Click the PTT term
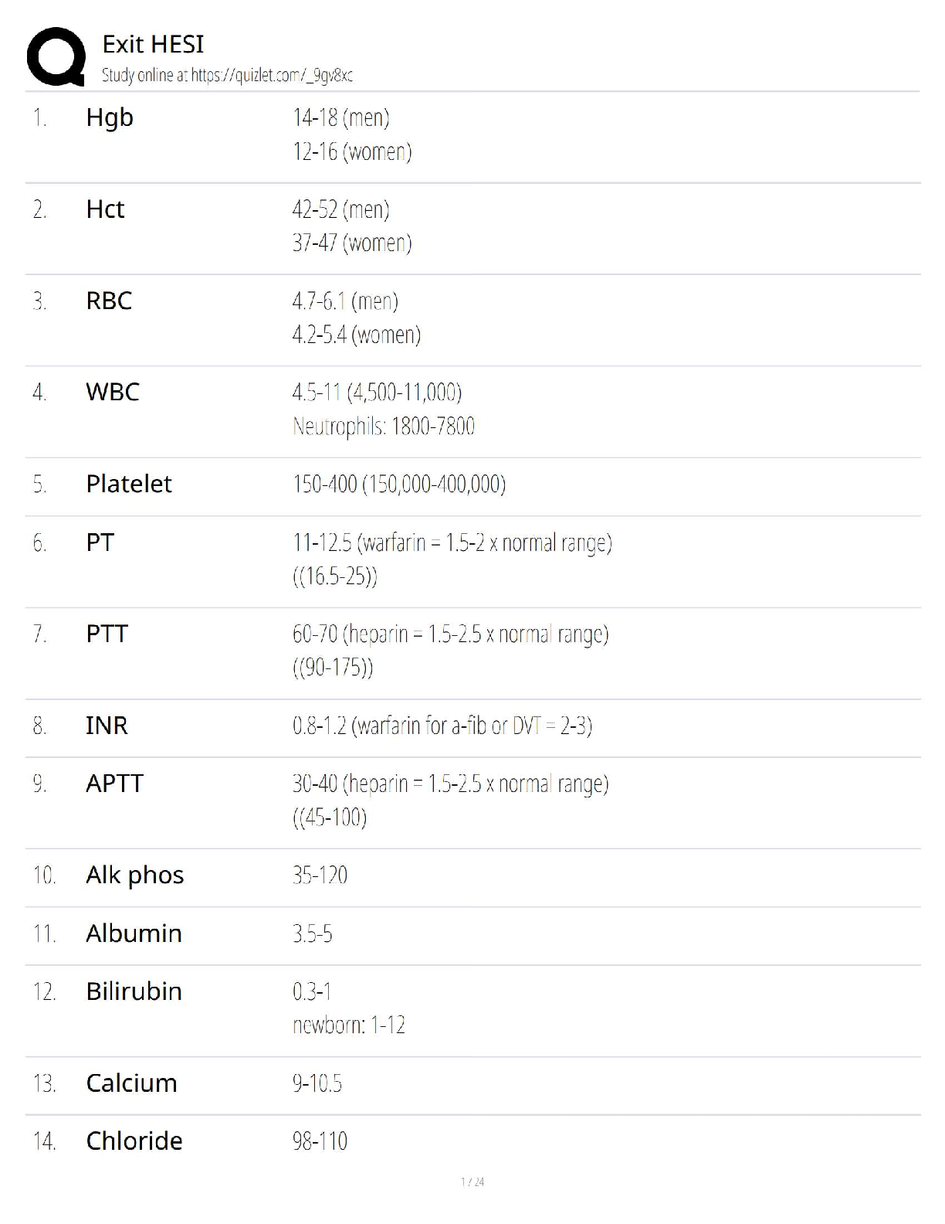945x1224 pixels. (x=107, y=634)
